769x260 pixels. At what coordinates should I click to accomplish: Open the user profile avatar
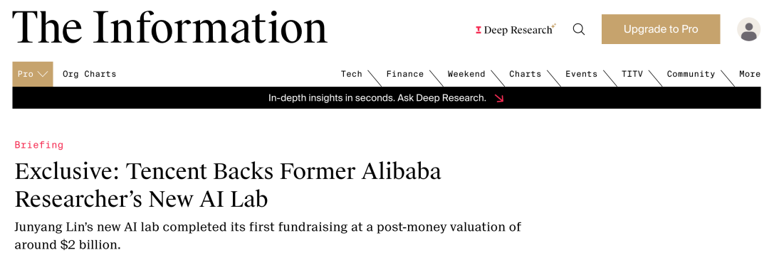[x=748, y=29]
